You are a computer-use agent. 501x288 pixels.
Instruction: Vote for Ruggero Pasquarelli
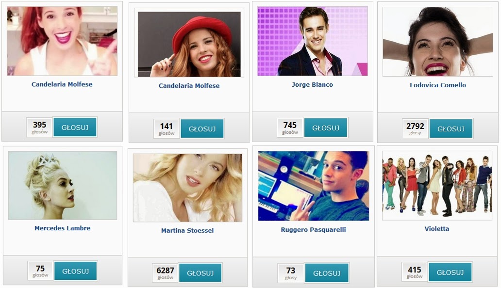point(327,273)
